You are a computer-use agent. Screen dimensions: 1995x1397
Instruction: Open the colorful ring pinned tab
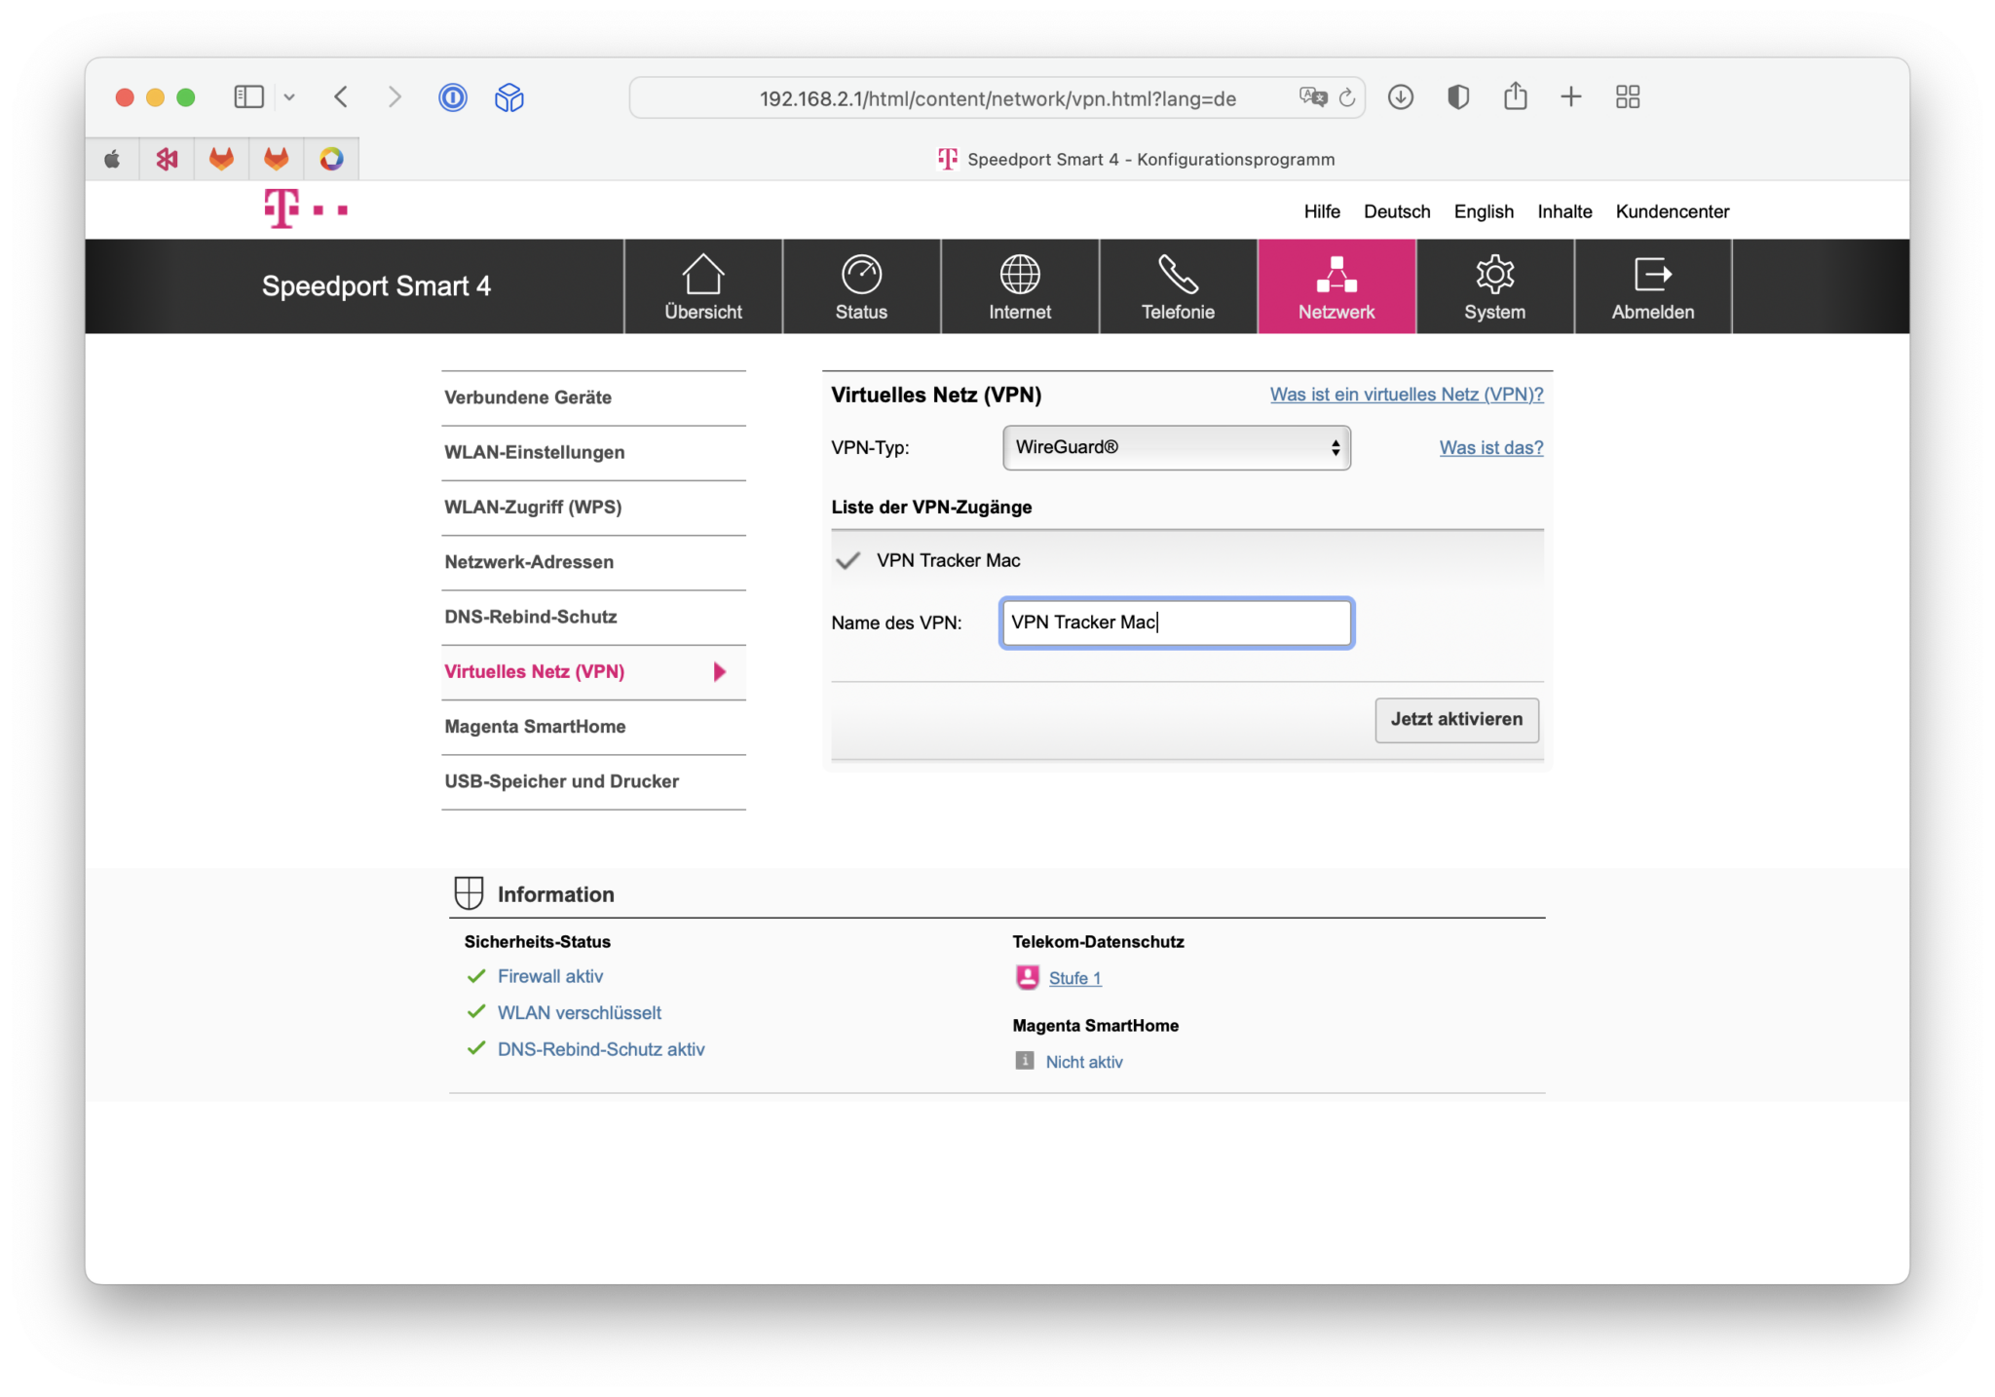pos(331,159)
